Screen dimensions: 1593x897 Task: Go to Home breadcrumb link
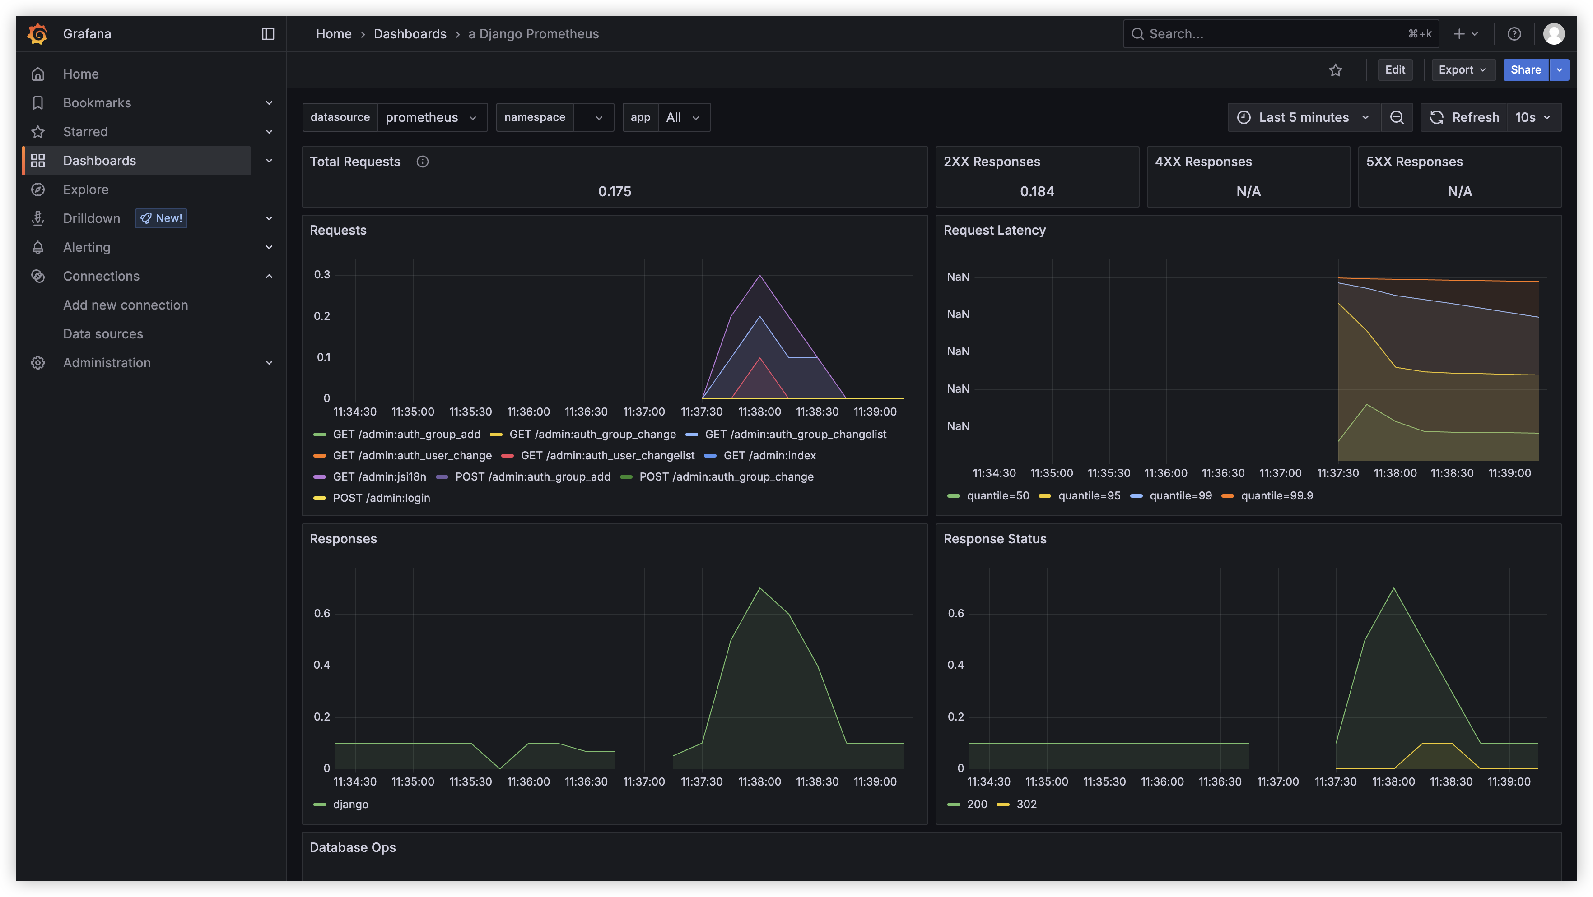(333, 34)
